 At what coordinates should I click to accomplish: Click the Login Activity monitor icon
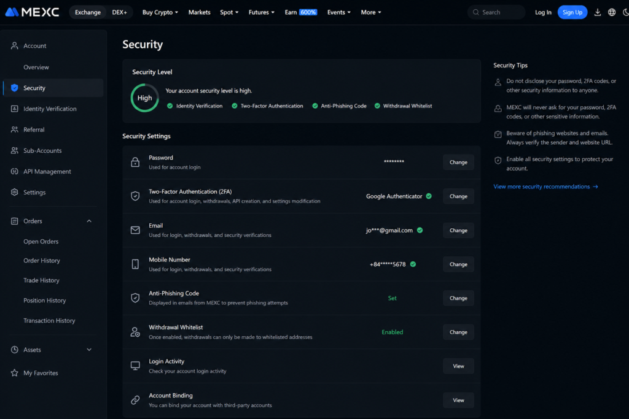tap(135, 366)
